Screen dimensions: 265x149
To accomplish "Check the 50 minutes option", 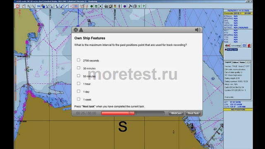I will [79, 76].
